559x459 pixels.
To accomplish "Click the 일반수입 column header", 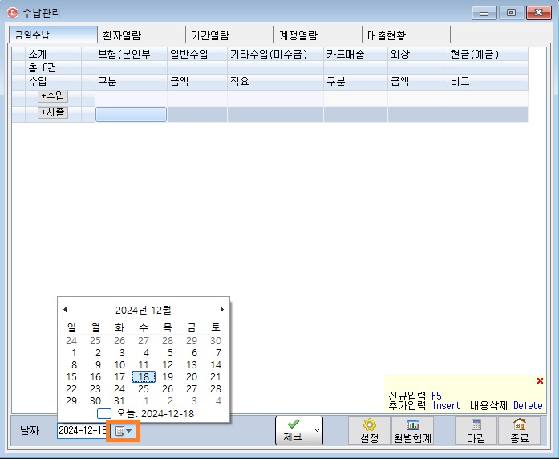I will click(x=197, y=55).
